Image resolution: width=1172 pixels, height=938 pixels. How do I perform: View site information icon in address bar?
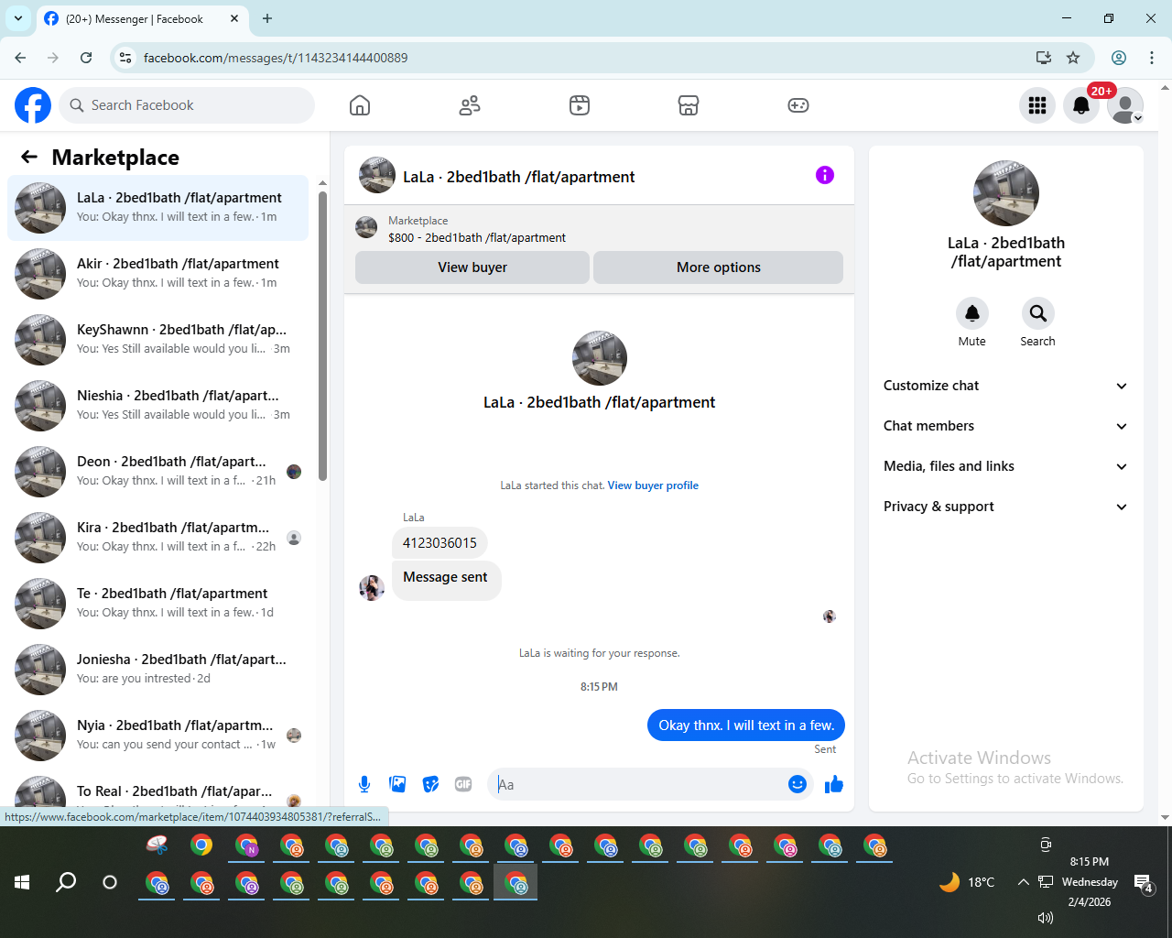[126, 58]
